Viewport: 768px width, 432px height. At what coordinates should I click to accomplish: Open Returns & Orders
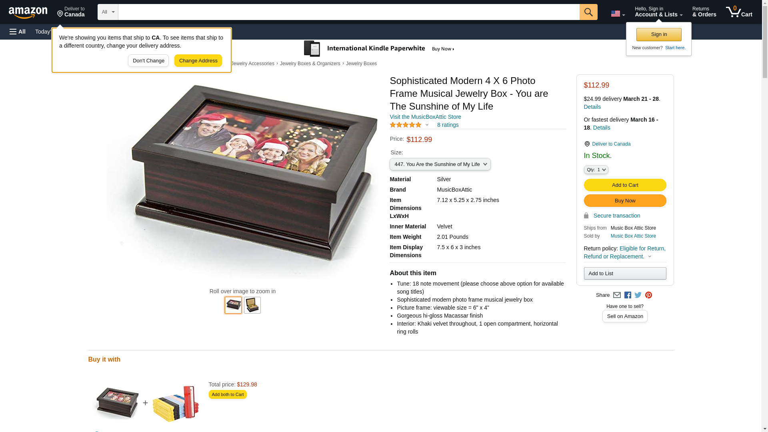pos(704,12)
